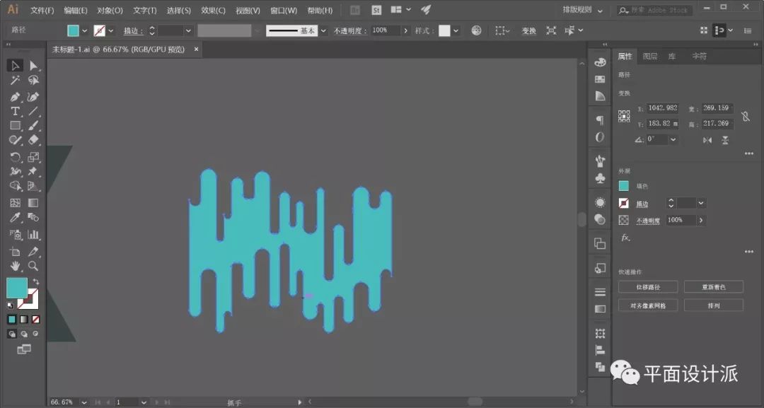Open the rotation angle dropdown
Image resolution: width=764 pixels, height=408 pixels.
point(673,140)
